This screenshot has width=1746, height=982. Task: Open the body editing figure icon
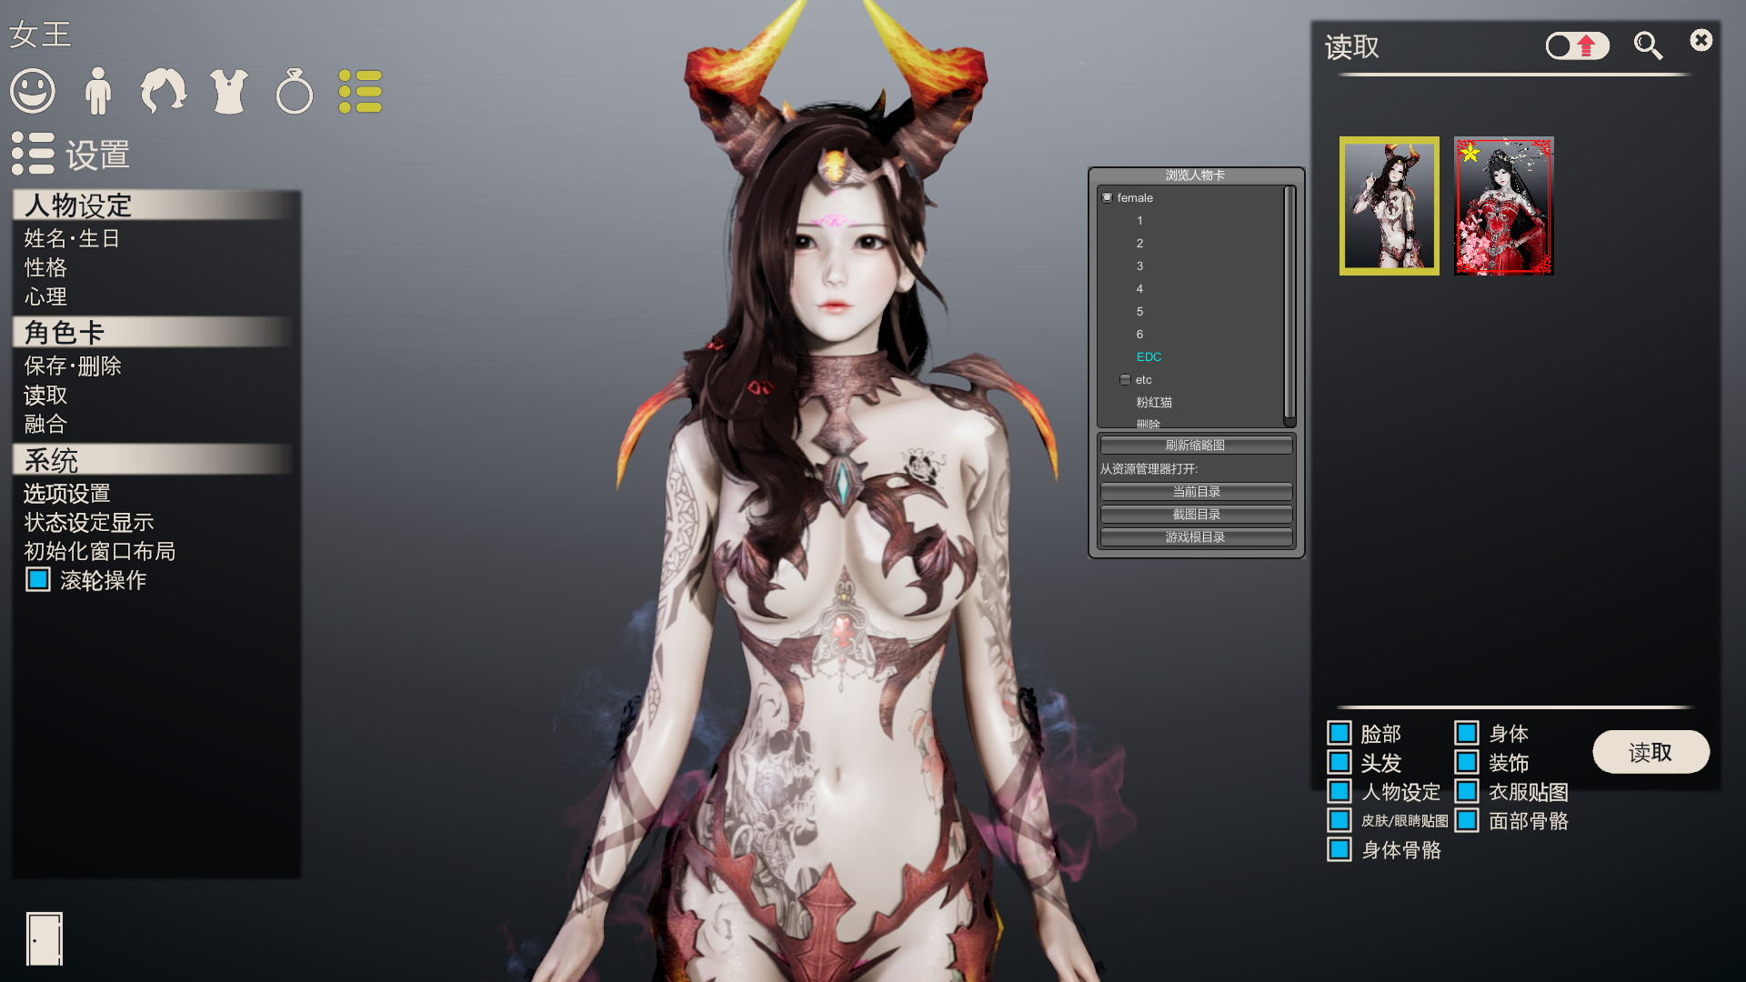97,91
